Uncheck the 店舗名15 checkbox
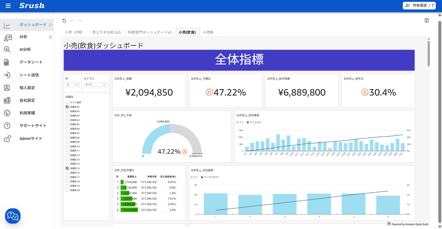 (x=66, y=168)
